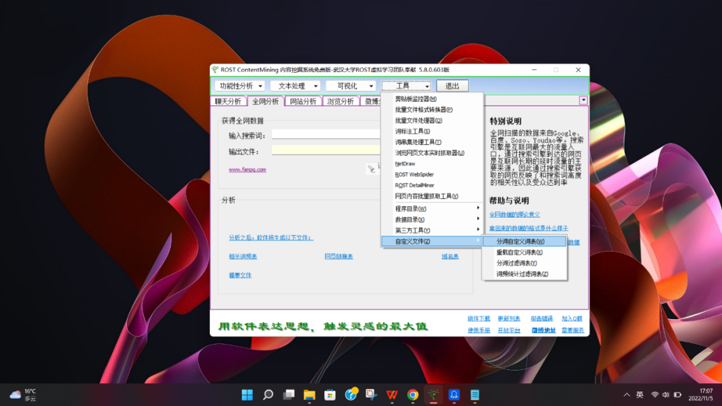The width and height of the screenshot is (722, 406).
Task: Open Task View from taskbar
Action: coord(289,395)
